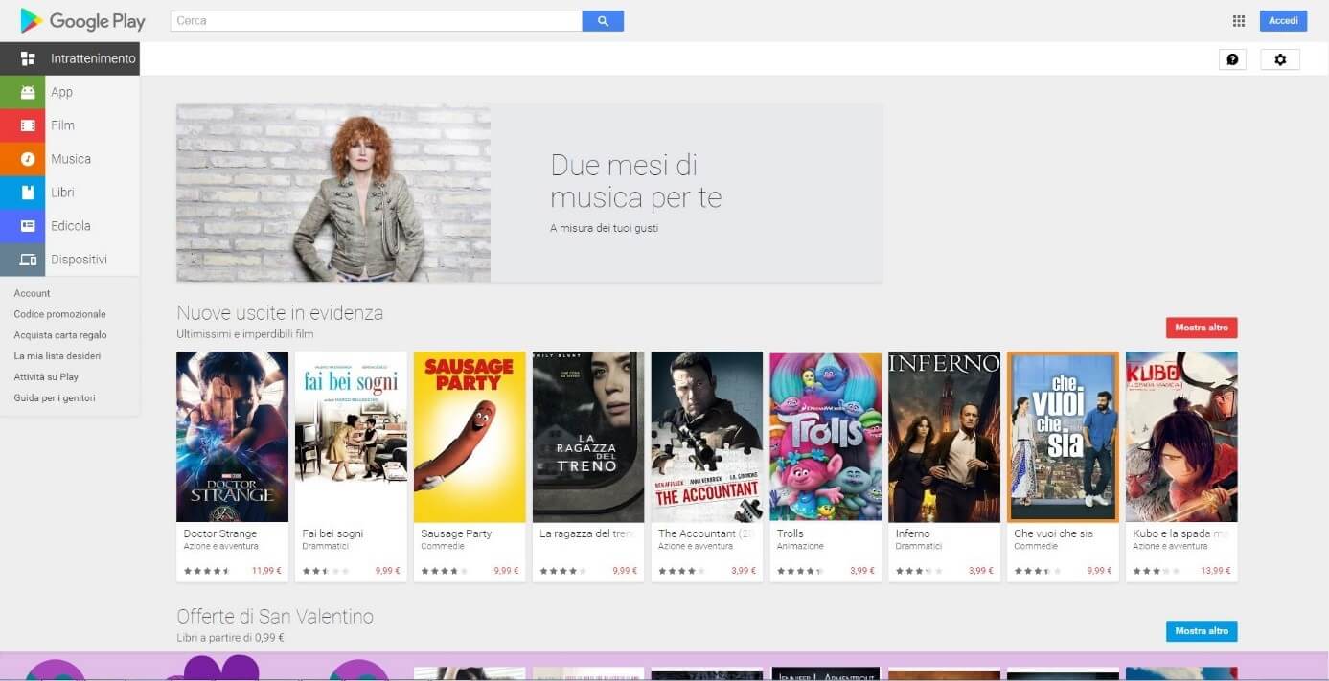
Task: Click the Due mesi di musica banner
Action: [529, 193]
